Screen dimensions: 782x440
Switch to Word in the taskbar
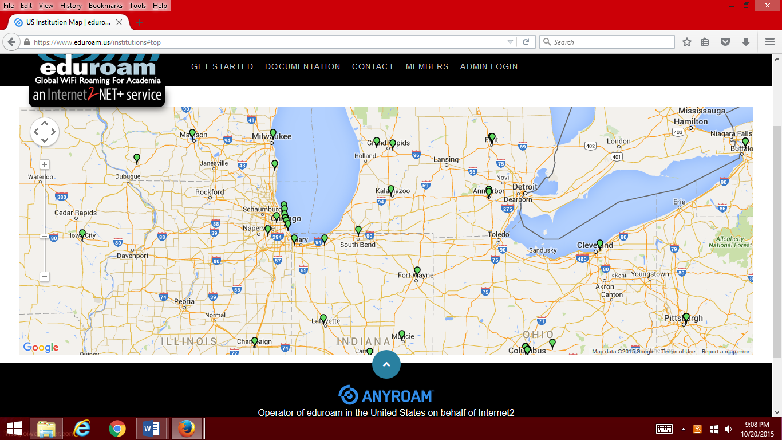click(x=152, y=429)
